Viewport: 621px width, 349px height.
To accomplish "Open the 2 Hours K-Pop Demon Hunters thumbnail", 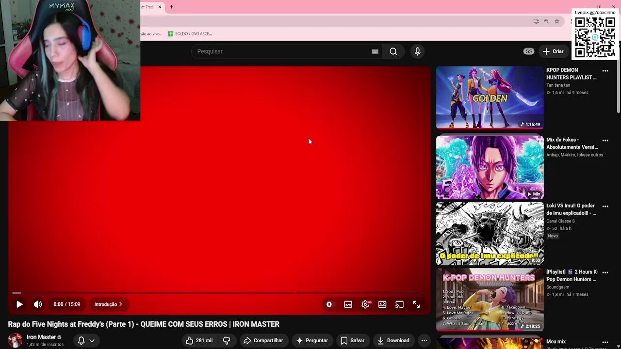I will [x=490, y=300].
